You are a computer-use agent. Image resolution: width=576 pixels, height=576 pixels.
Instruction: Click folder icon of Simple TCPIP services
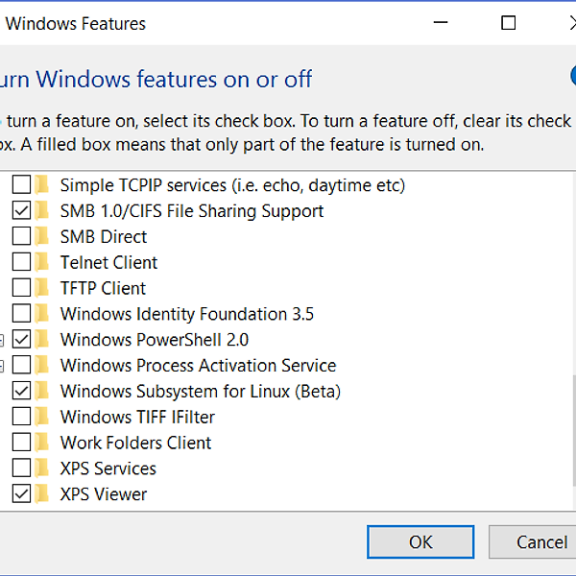click(42, 184)
